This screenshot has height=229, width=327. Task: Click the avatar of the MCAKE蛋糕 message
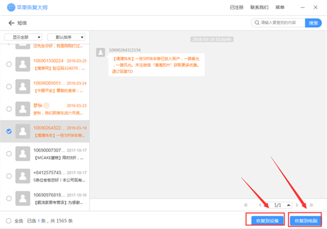click(x=23, y=153)
